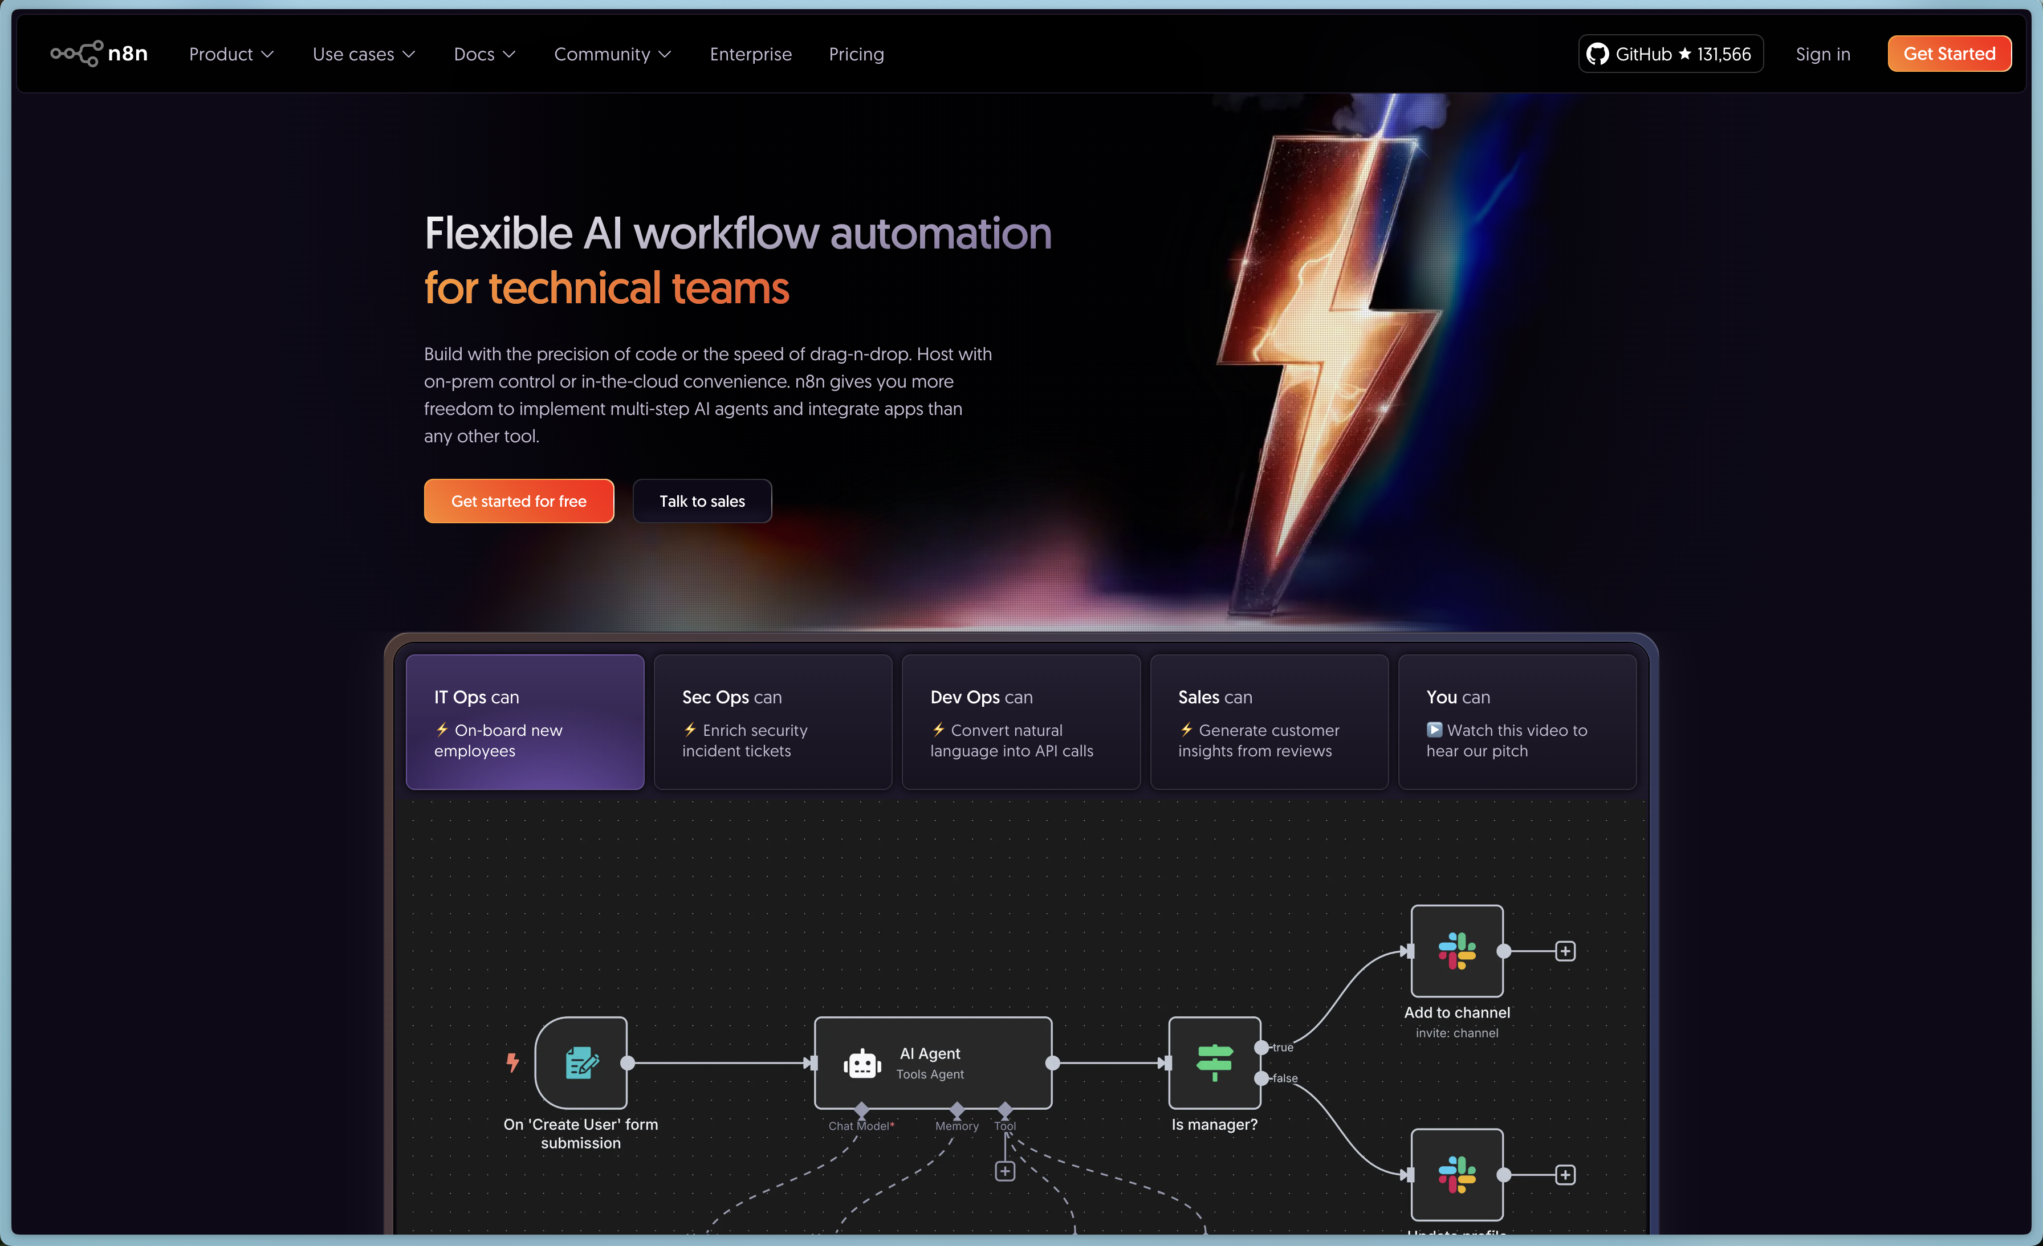Switch to the Sec Ops tab
Image resolution: width=2043 pixels, height=1246 pixels.
(x=773, y=721)
